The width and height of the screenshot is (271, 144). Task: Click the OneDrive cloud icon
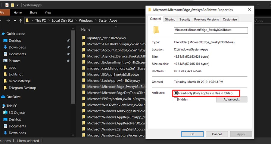(x=3, y=97)
